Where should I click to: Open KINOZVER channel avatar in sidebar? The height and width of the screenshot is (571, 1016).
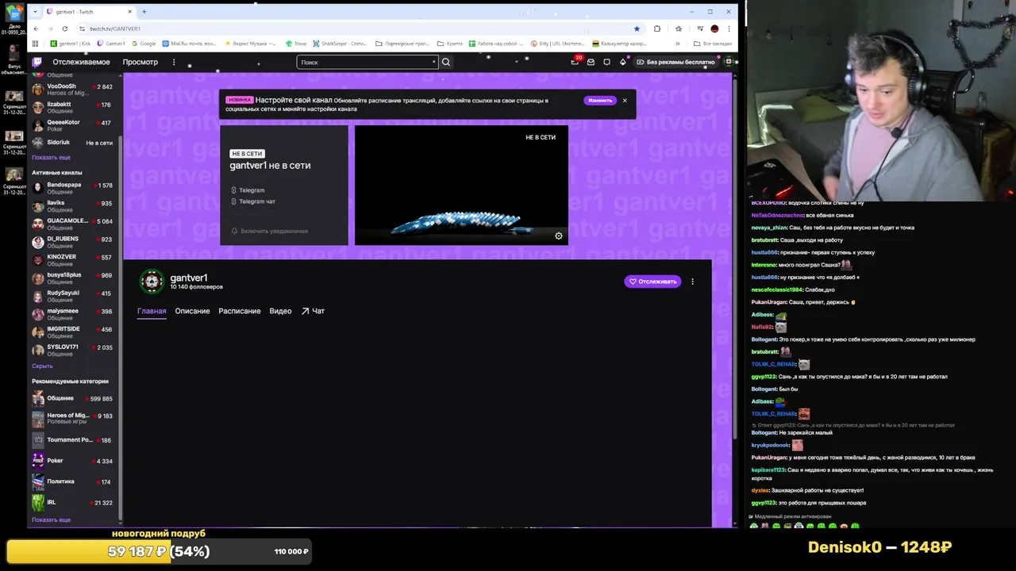[37, 259]
